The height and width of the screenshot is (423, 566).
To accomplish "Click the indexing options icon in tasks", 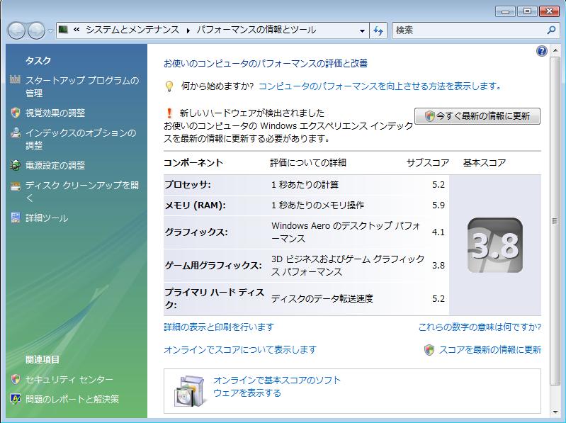I will pyautogui.click(x=15, y=132).
